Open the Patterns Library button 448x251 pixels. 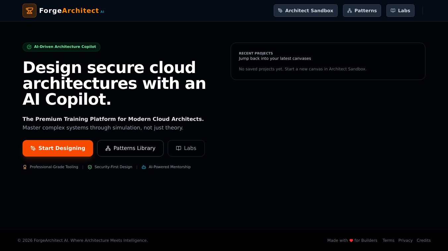click(130, 148)
